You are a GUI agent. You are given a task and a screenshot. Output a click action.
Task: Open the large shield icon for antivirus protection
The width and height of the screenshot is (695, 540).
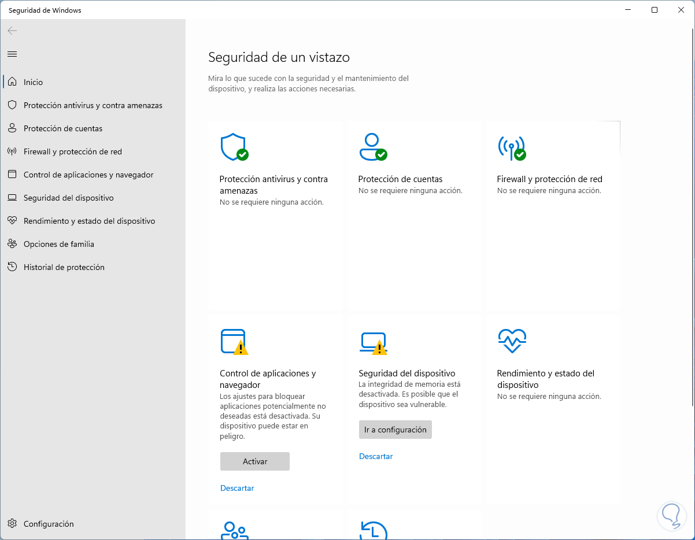234,147
